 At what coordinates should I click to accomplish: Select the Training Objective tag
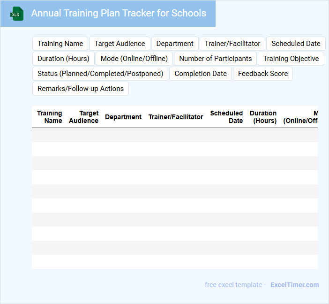pyautogui.click(x=291, y=59)
